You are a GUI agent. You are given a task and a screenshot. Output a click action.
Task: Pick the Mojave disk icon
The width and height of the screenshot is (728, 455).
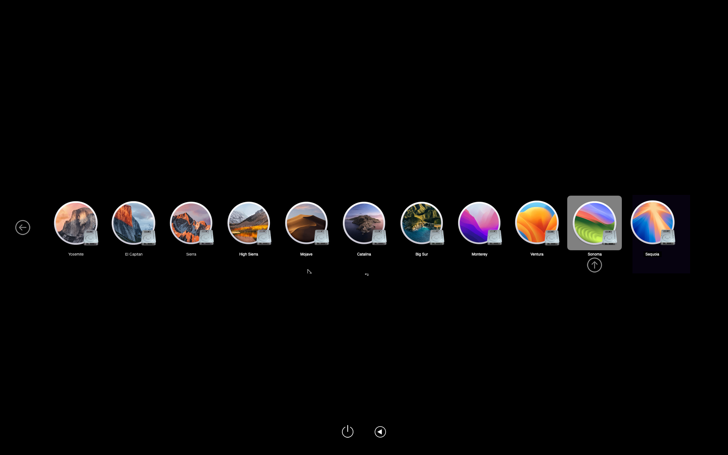click(x=306, y=223)
